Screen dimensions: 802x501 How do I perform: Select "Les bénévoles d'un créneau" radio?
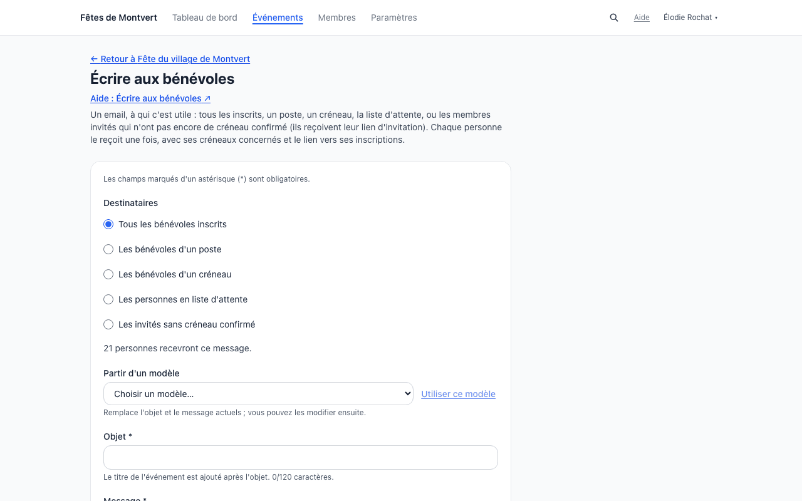pos(108,274)
